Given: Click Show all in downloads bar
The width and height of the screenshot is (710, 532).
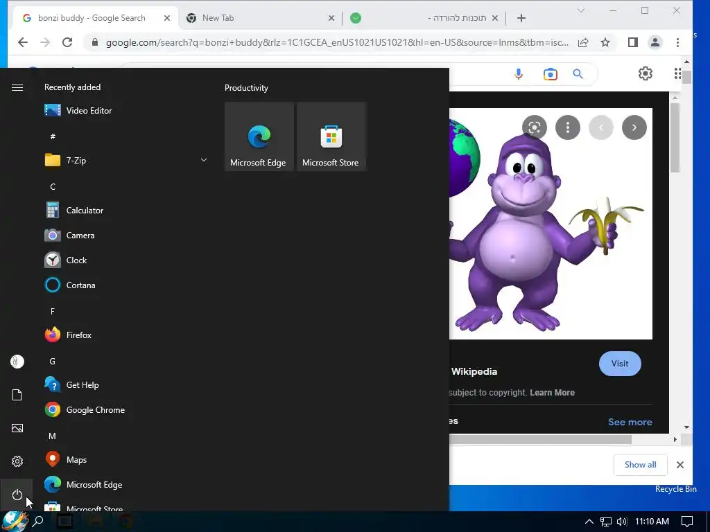Looking at the screenshot, I should coord(640,465).
